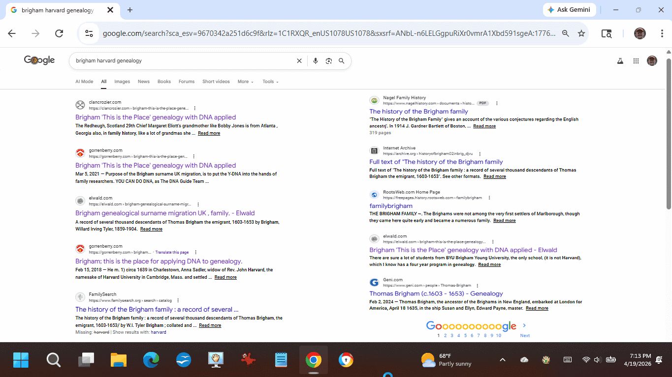Bookmark this page with the star
Image resolution: width=672 pixels, height=377 pixels.
click(x=581, y=33)
